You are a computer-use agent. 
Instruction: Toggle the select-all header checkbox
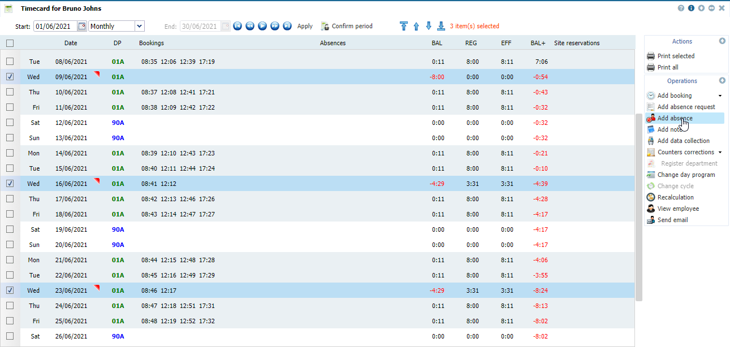coord(10,43)
